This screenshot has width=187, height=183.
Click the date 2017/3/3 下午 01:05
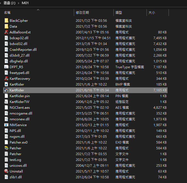[91, 137]
